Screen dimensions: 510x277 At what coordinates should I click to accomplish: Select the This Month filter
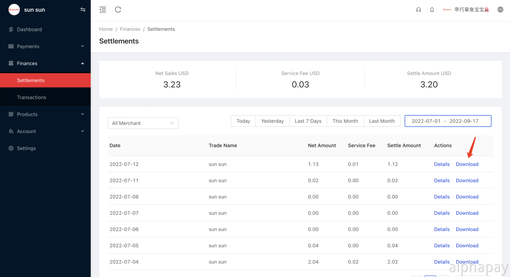pos(345,121)
